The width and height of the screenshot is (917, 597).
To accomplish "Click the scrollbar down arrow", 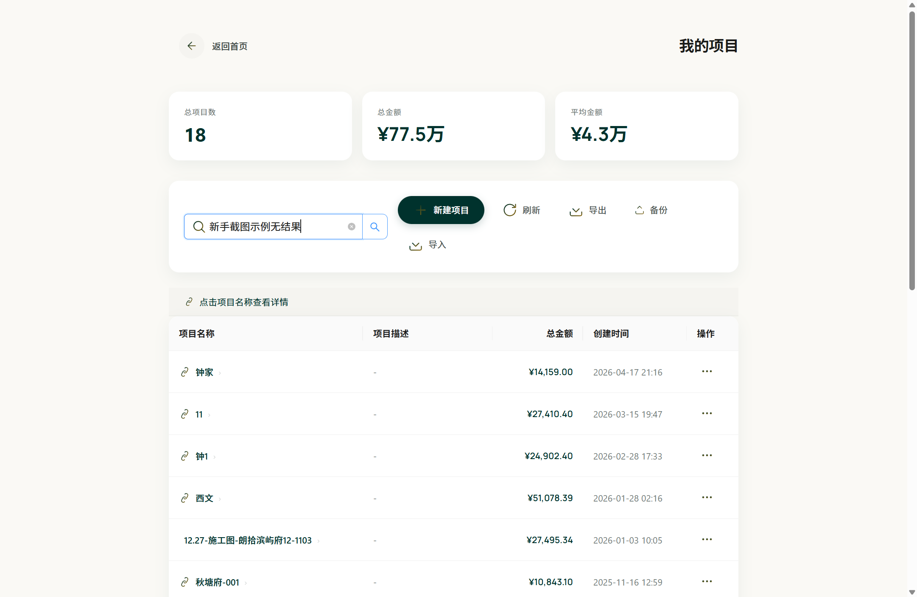I will click(912, 592).
